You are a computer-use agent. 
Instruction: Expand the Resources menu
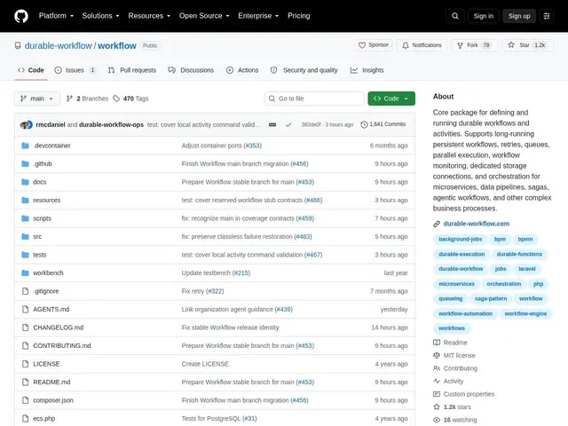[x=149, y=16]
